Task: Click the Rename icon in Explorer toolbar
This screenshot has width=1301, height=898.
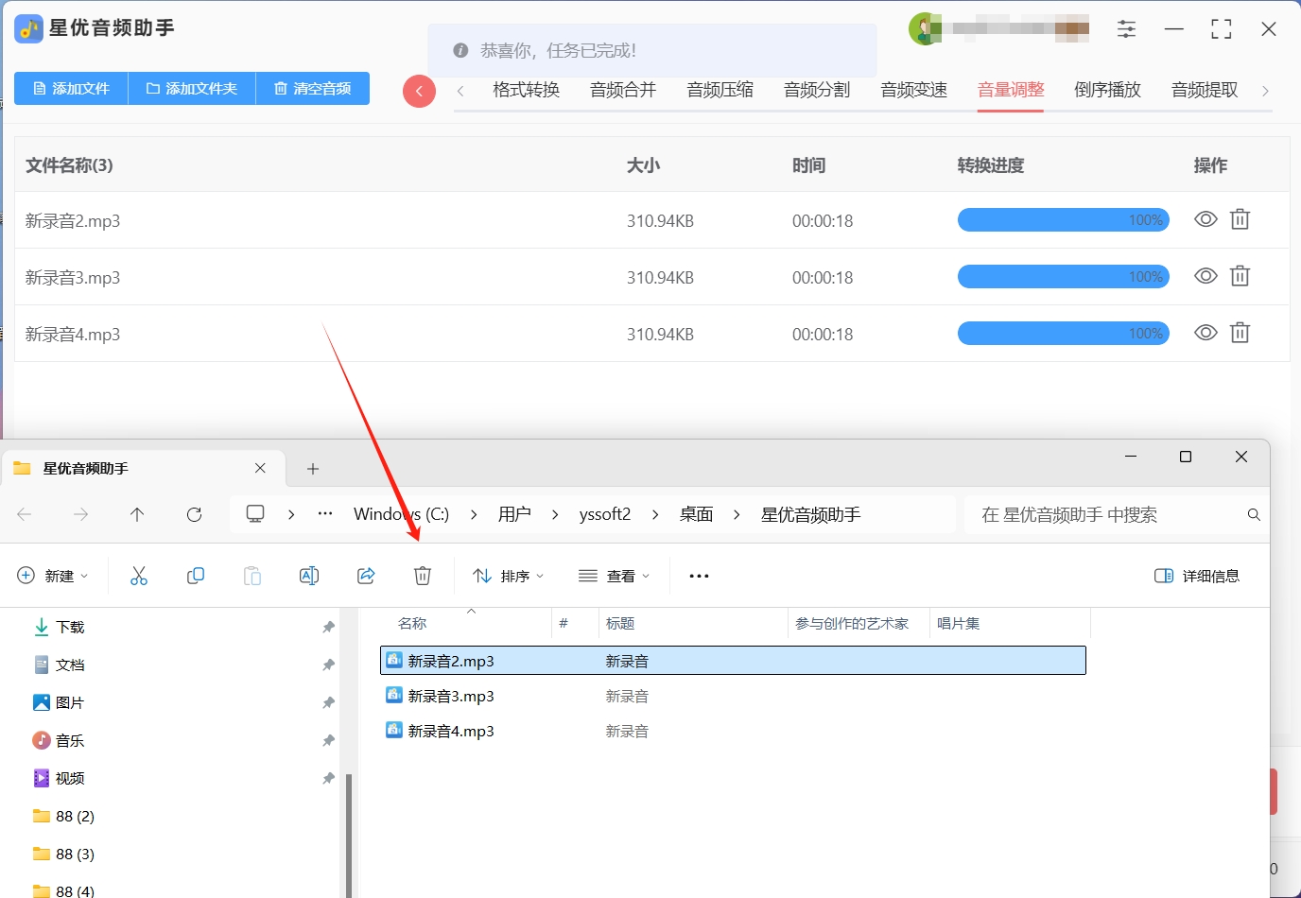Action: pos(309,576)
